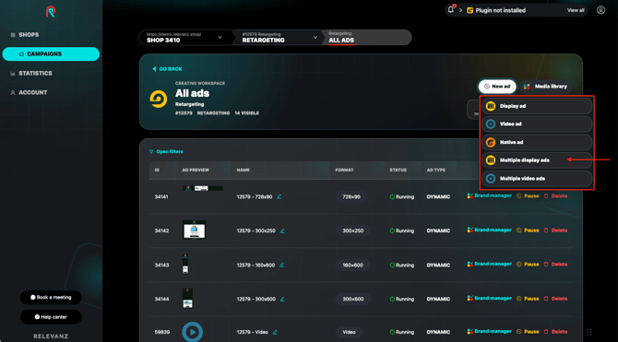Image resolution: width=618 pixels, height=342 pixels.
Task: Select Native ad menu entry
Action: click(x=537, y=142)
